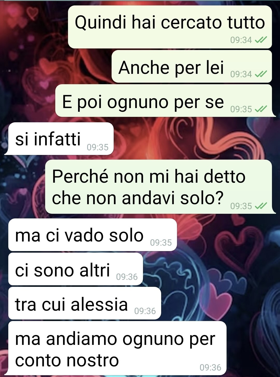The height and width of the screenshot is (377, 280).
Task: Click the 09:34 timestamp on 'Quindi hai cercato tutto'
Action: (x=241, y=40)
